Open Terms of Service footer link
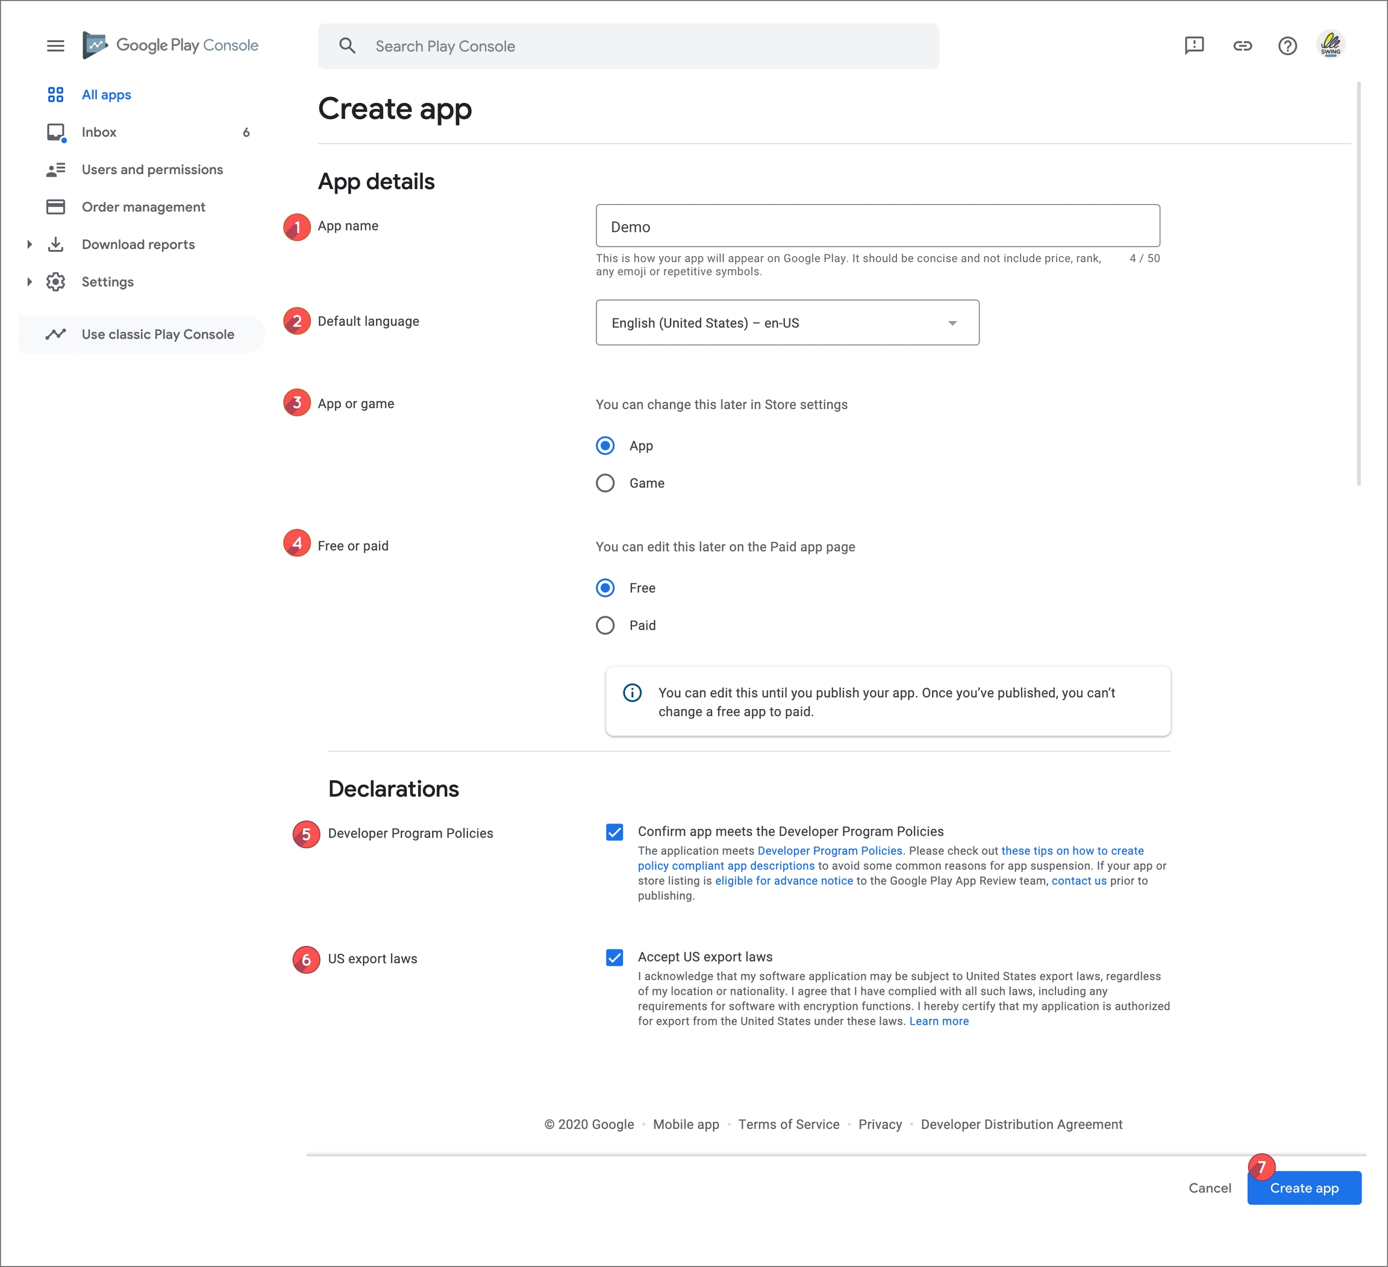 [x=789, y=1124]
